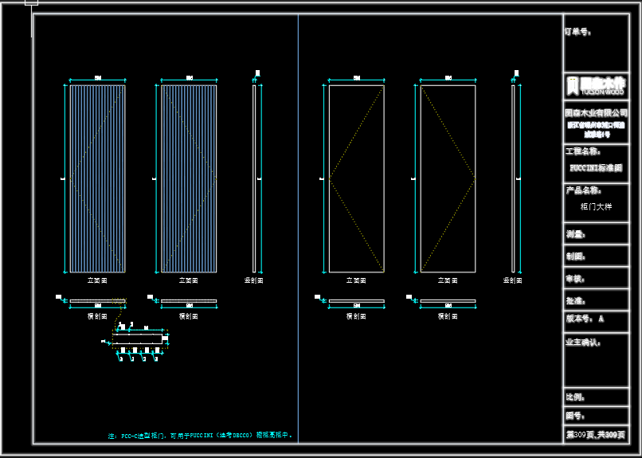The width and height of the screenshot is (642, 458).
Task: Select 横剖图 label under leftmost slatted door section
Action: 97,316
